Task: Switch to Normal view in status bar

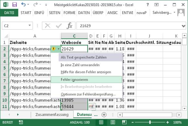Action: point(101,122)
